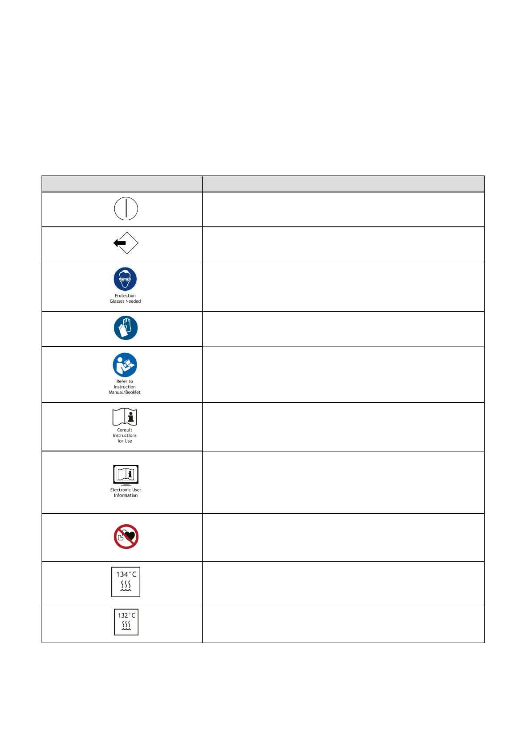The image size is (532, 752).
Task: Select the electronic user information monitor icon
Action: click(x=126, y=475)
